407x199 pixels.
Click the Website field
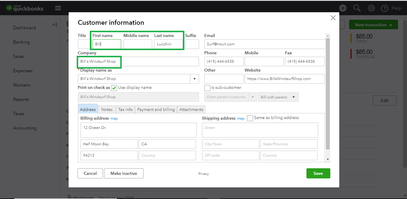tap(285, 79)
